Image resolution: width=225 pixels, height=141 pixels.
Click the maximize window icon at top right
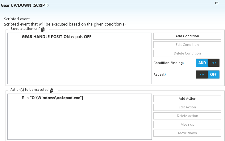click(x=217, y=3)
